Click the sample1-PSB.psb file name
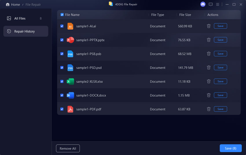The width and height of the screenshot is (246, 155). pos(89,54)
